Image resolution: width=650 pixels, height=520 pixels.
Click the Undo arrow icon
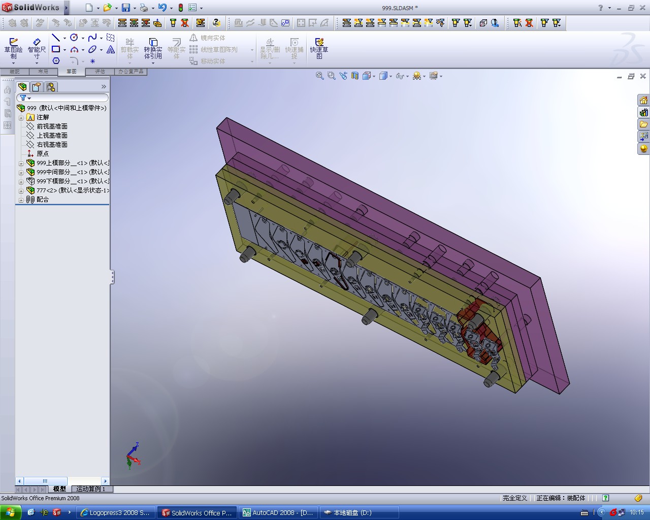tap(162, 8)
